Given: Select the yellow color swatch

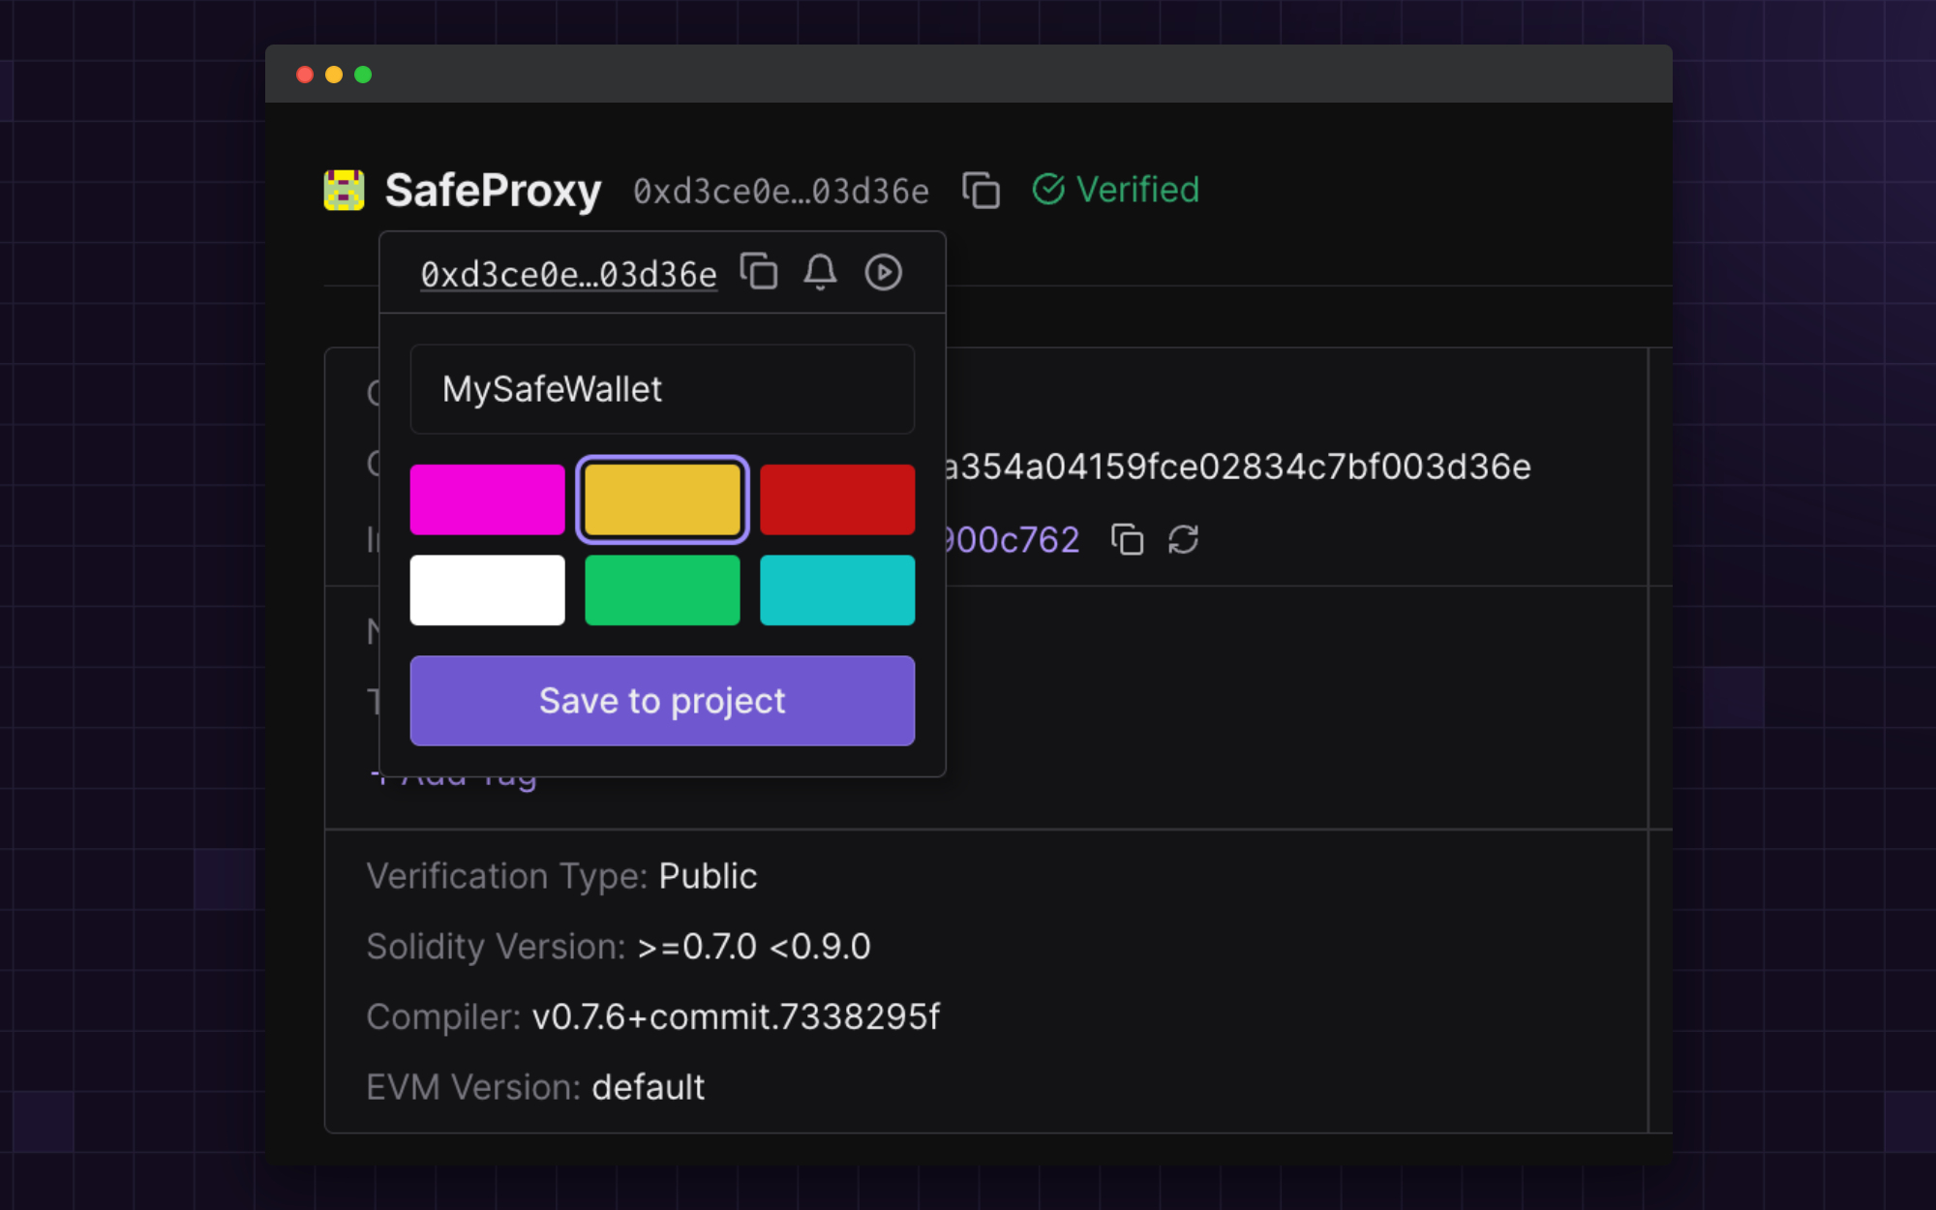Looking at the screenshot, I should click(x=662, y=499).
